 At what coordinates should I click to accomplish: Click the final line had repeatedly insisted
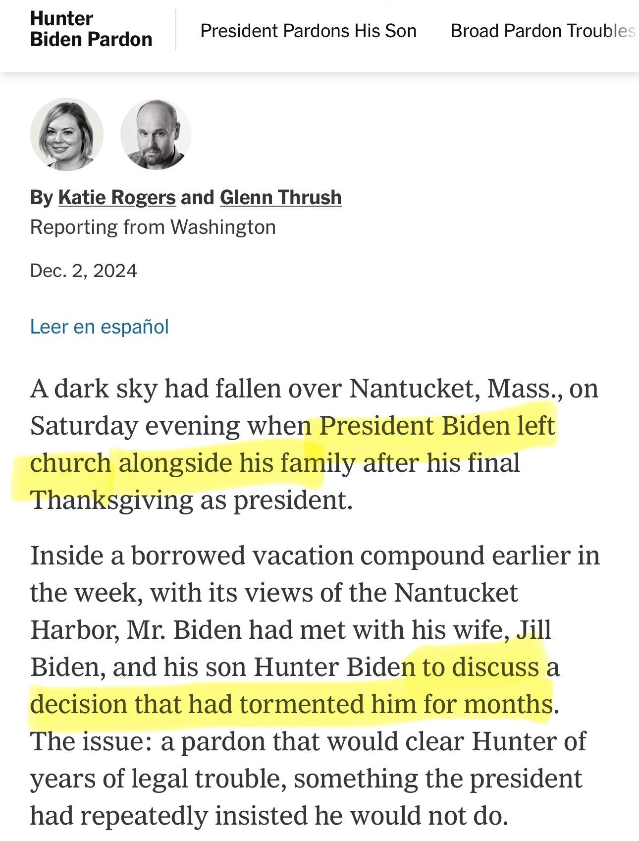tap(269, 816)
